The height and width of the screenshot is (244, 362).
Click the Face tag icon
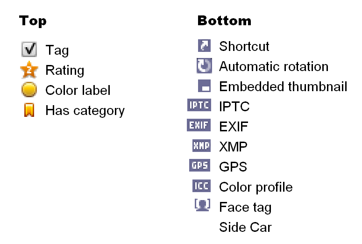pyautogui.click(x=202, y=206)
